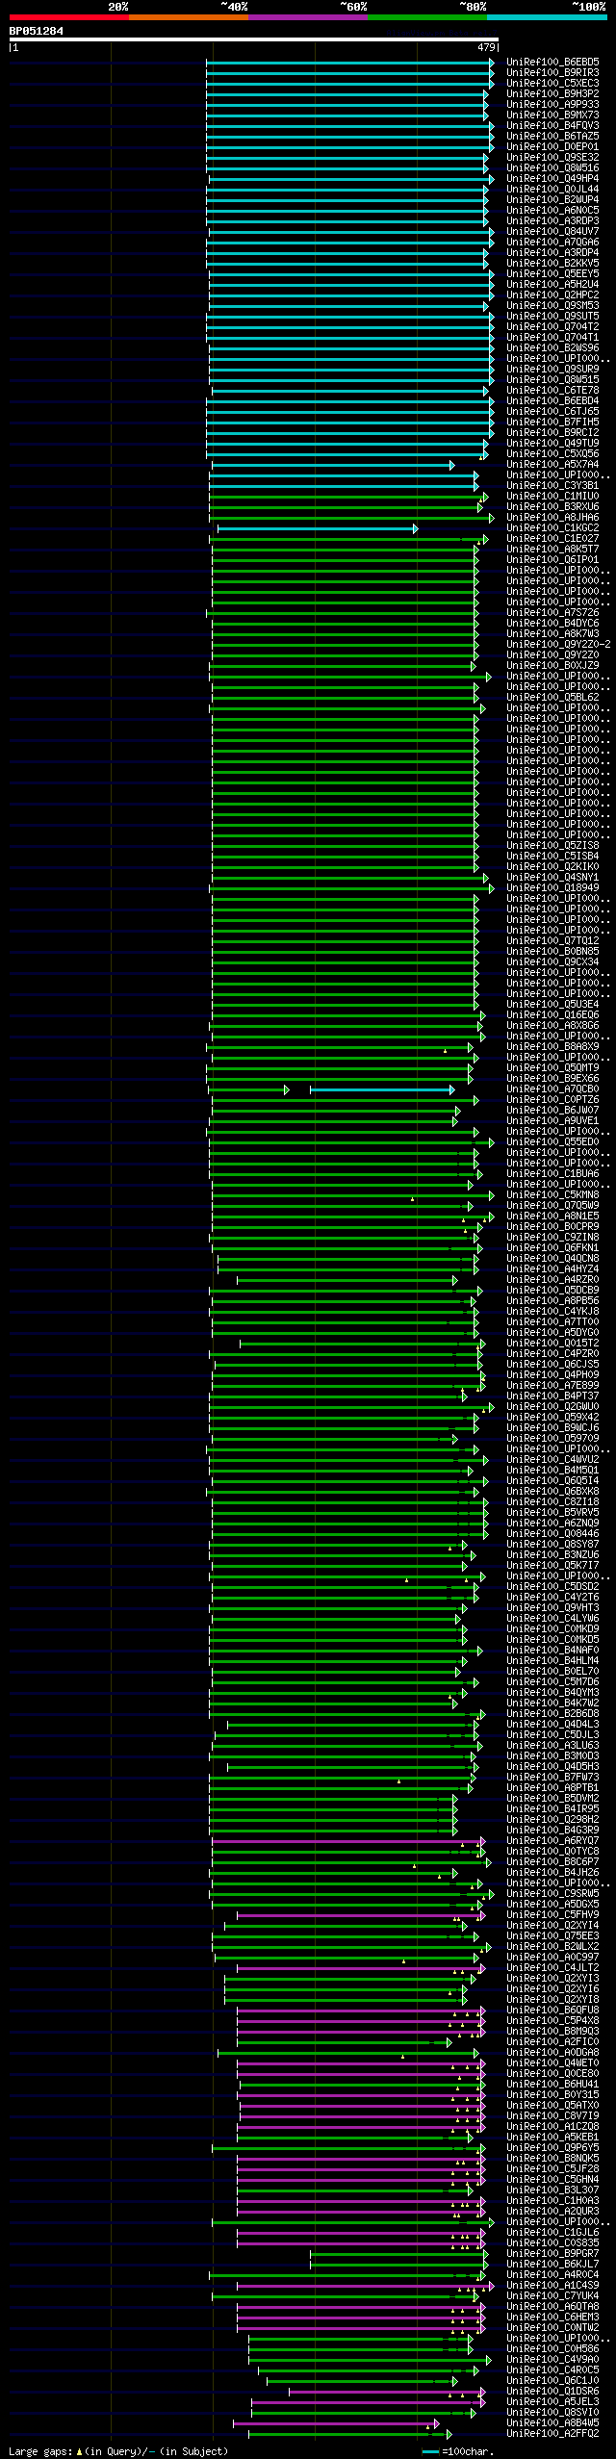The height and width of the screenshot is (2459, 616).
Task: Select the UniRef100_Q9YZZ0-2 label
Action: (x=558, y=645)
